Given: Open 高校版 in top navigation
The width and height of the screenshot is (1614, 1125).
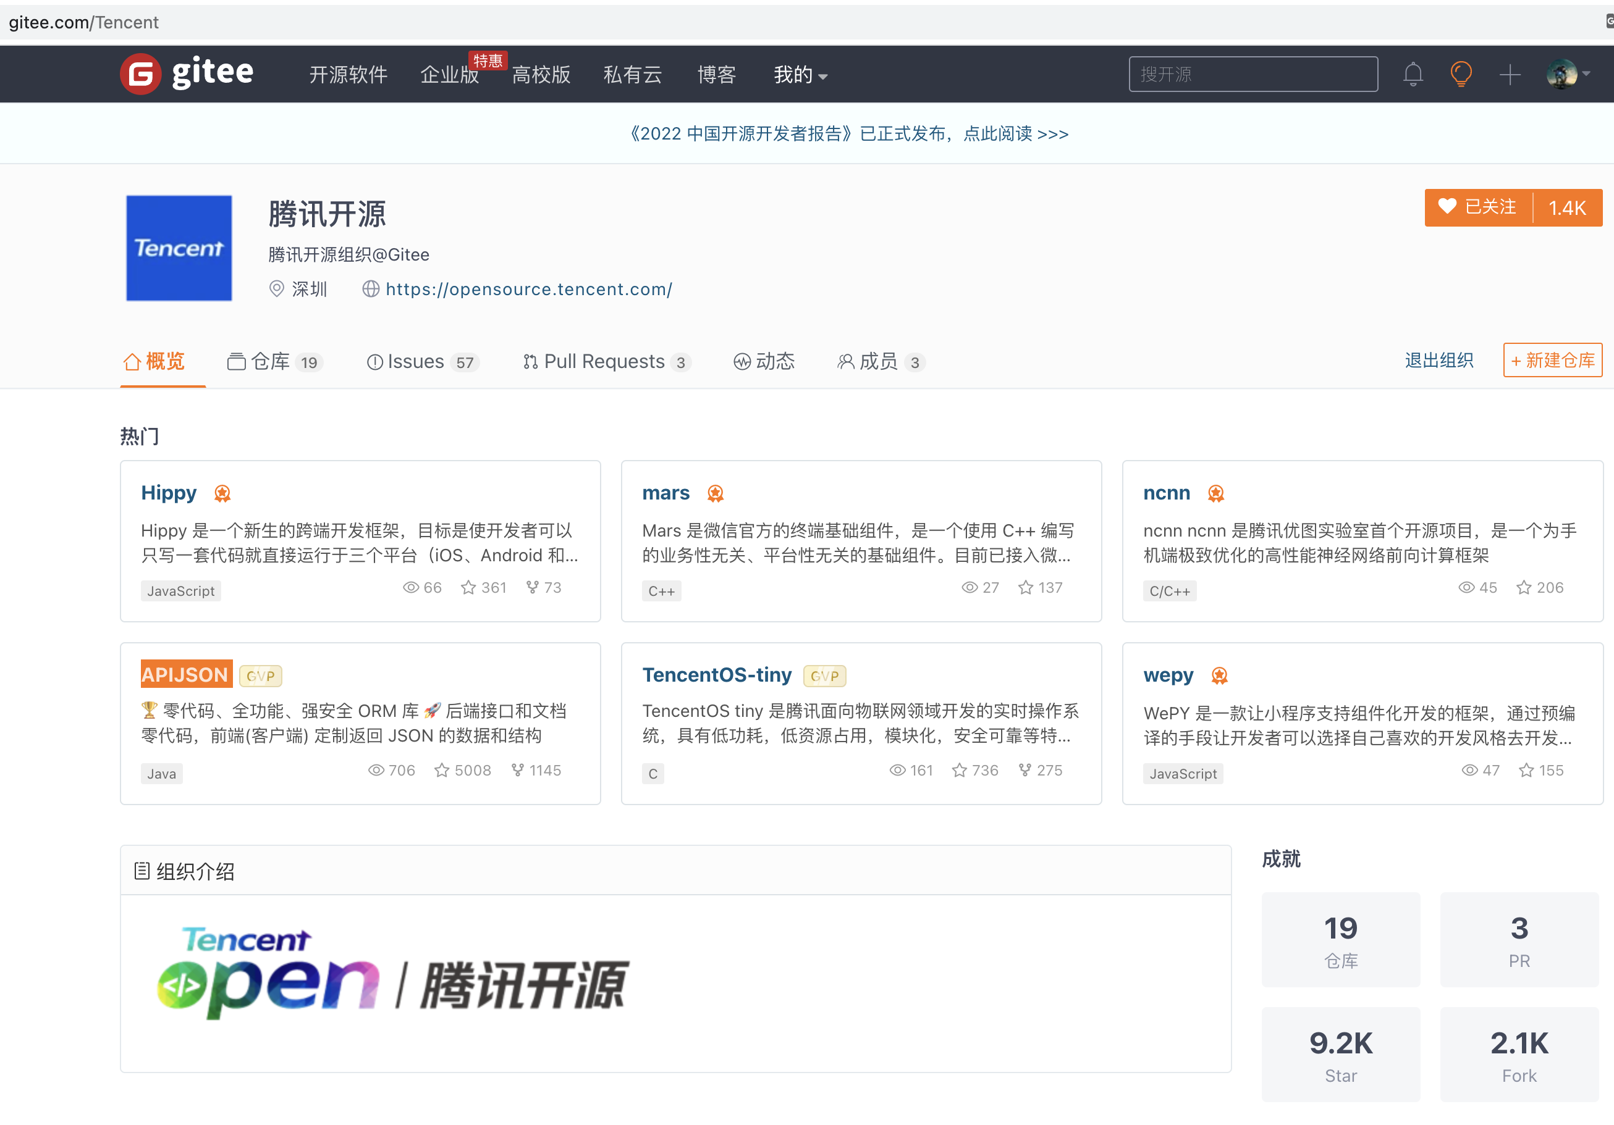Looking at the screenshot, I should point(541,75).
